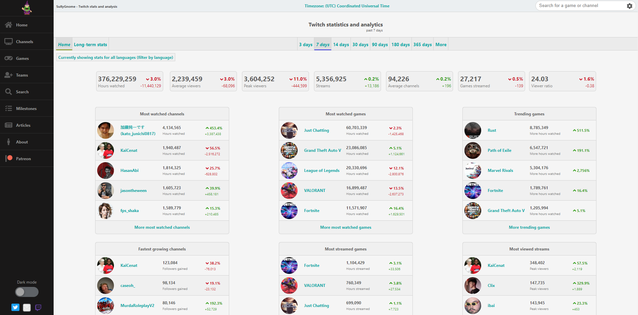Click the SullyGnome wizard logo
Image resolution: width=638 pixels, height=315 pixels.
[x=26, y=8]
